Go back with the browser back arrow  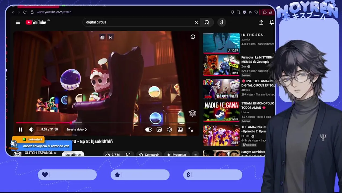pyautogui.click(x=13, y=12)
